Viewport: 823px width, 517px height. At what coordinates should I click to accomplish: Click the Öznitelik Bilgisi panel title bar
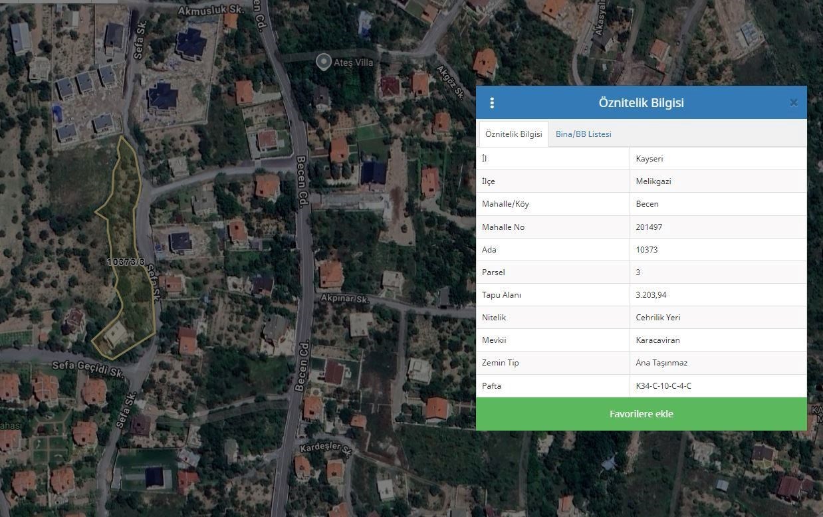(x=641, y=103)
